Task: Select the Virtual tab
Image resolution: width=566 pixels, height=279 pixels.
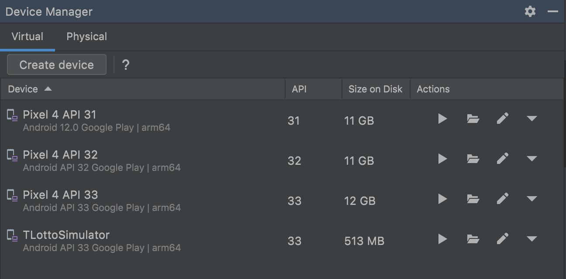Action: (27, 37)
